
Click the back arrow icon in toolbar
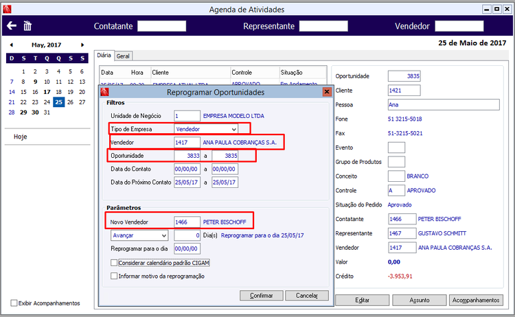pyautogui.click(x=12, y=25)
